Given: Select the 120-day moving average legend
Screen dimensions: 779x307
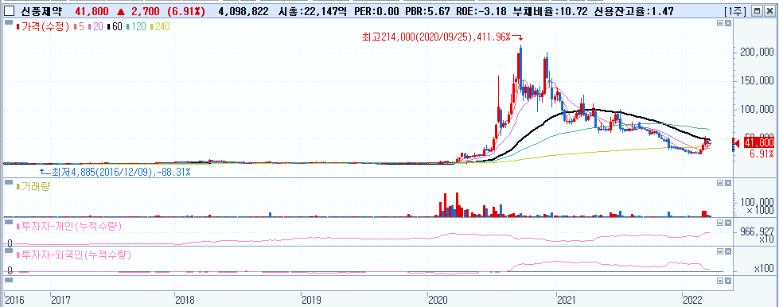Looking at the screenshot, I should [x=136, y=27].
